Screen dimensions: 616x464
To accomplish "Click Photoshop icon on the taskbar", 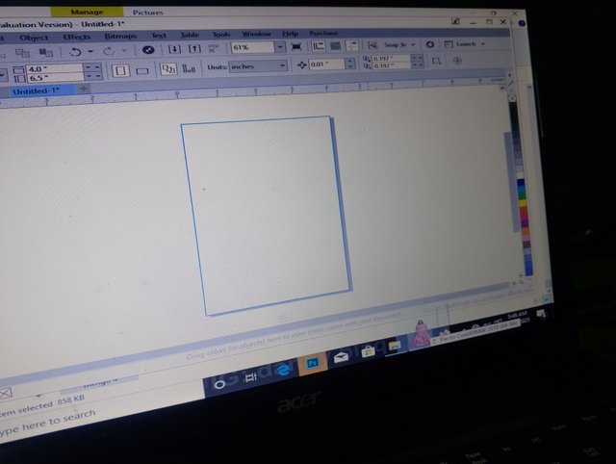I will coord(313,363).
